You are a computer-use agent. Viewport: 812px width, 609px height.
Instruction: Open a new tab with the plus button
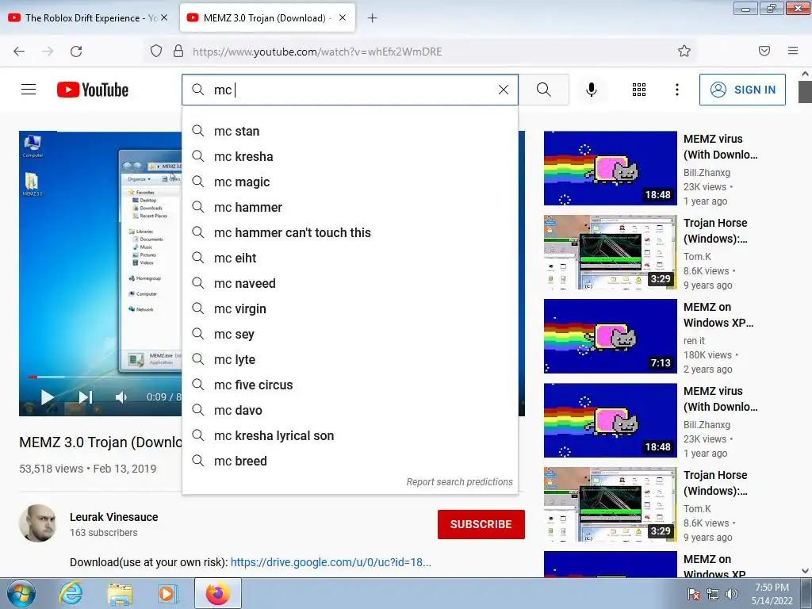[373, 18]
